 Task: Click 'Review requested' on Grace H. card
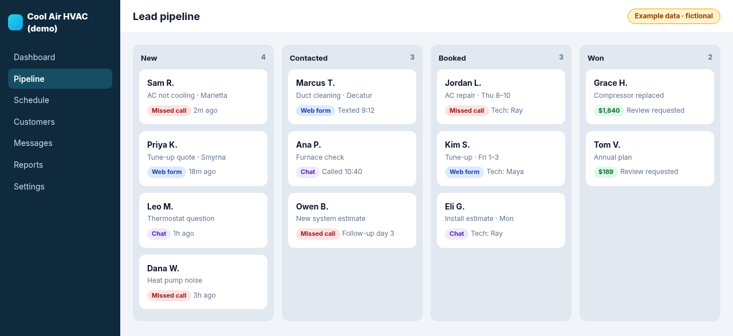[x=655, y=110]
